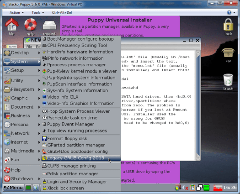
Task: Launch Pup-SysInfo system information
Action: [81, 78]
